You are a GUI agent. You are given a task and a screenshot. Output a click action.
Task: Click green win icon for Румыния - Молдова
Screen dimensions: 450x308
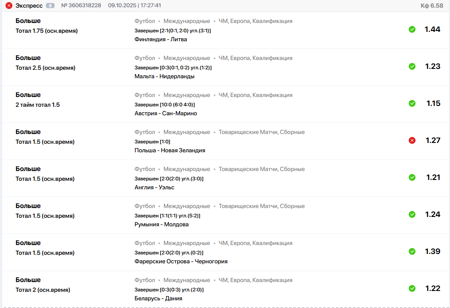point(412,214)
